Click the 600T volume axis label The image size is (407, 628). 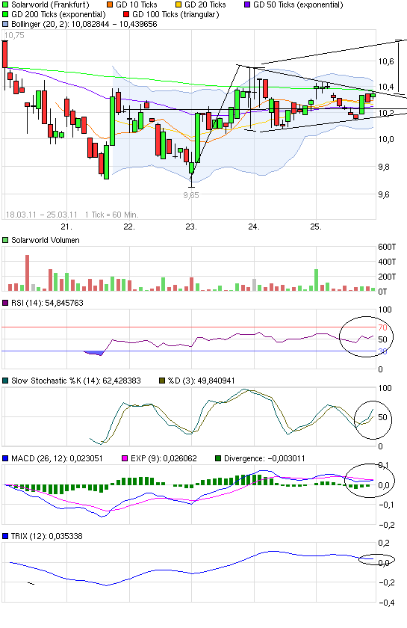387,247
